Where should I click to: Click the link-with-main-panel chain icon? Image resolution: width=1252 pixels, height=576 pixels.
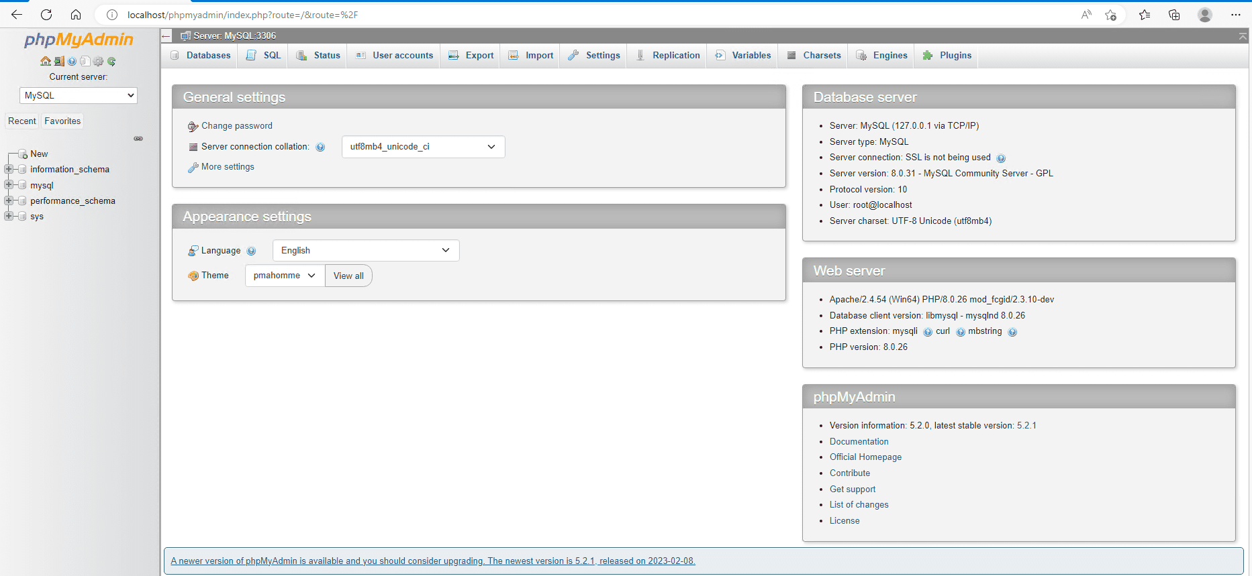pos(138,139)
